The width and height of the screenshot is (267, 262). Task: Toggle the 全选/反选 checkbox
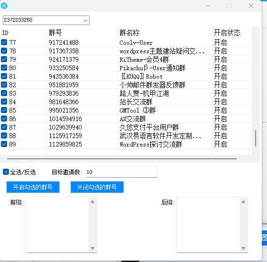(x=6, y=172)
